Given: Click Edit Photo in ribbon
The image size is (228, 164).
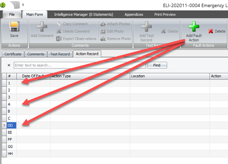Looking at the screenshot, I should (113, 31).
